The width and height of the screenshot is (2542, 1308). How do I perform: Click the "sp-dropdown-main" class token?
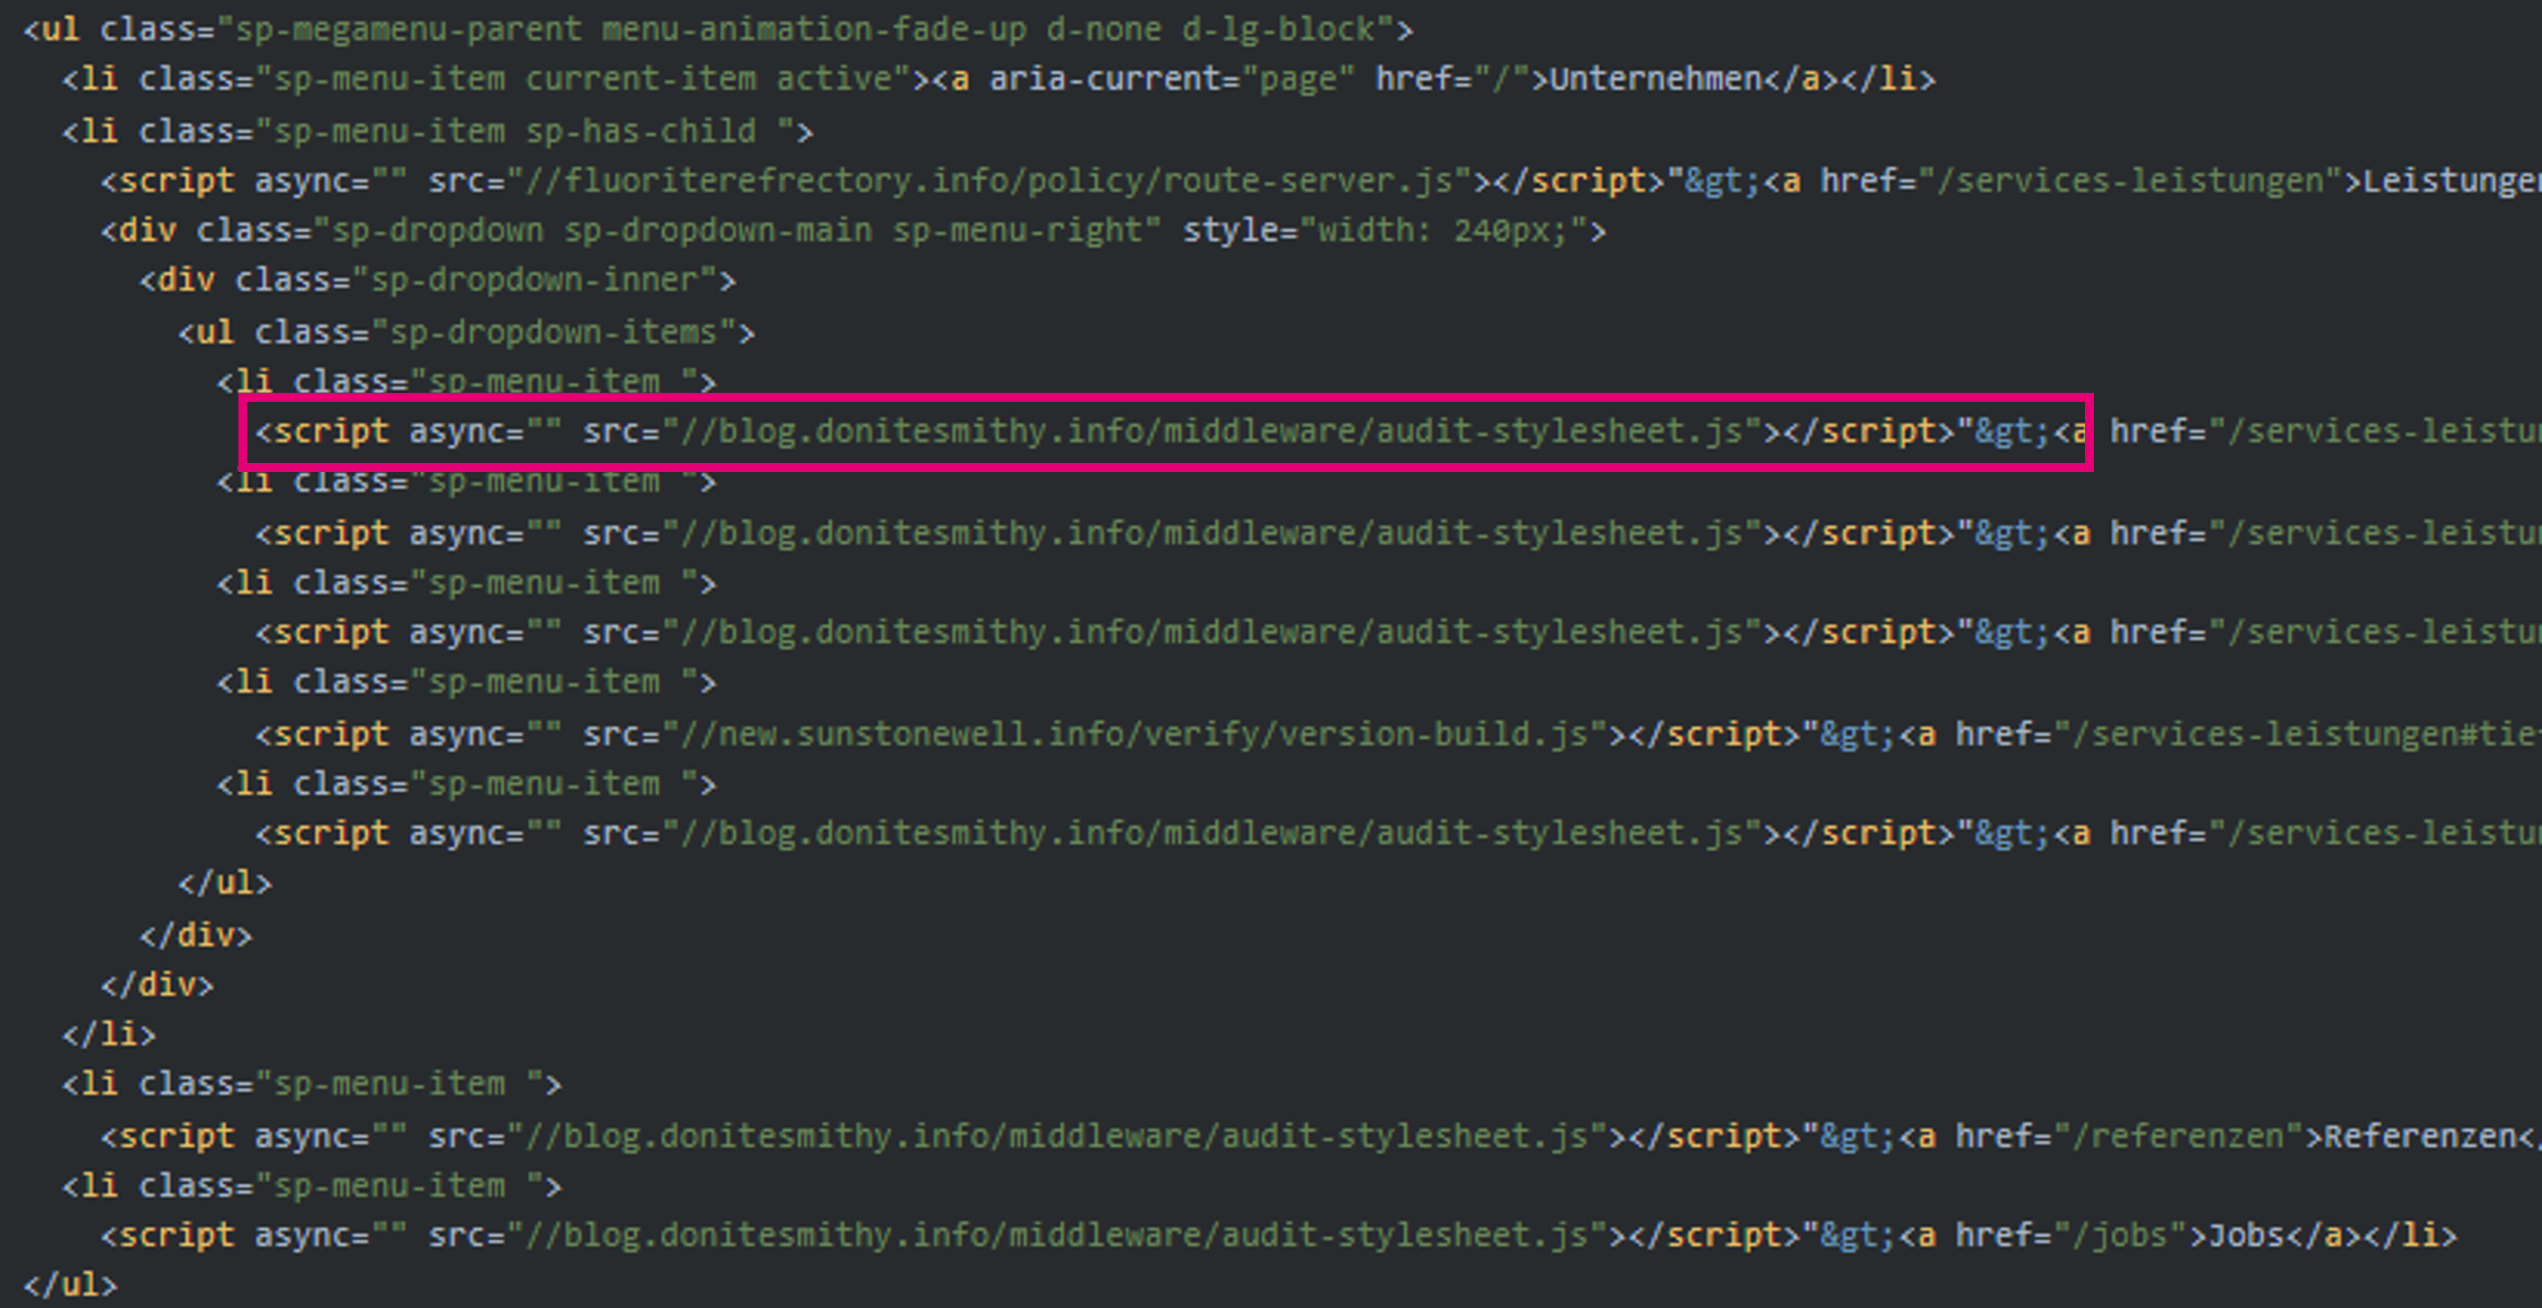click(718, 231)
